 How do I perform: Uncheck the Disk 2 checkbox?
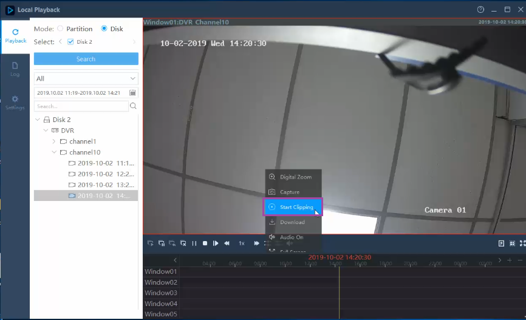pos(70,41)
